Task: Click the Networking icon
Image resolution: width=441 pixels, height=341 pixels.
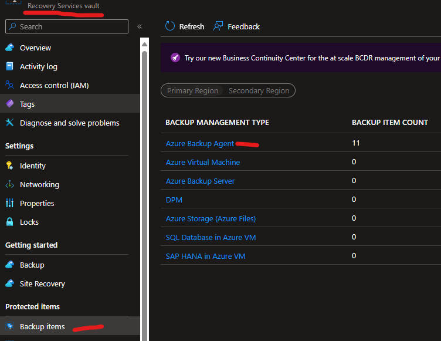Action: click(x=9, y=184)
